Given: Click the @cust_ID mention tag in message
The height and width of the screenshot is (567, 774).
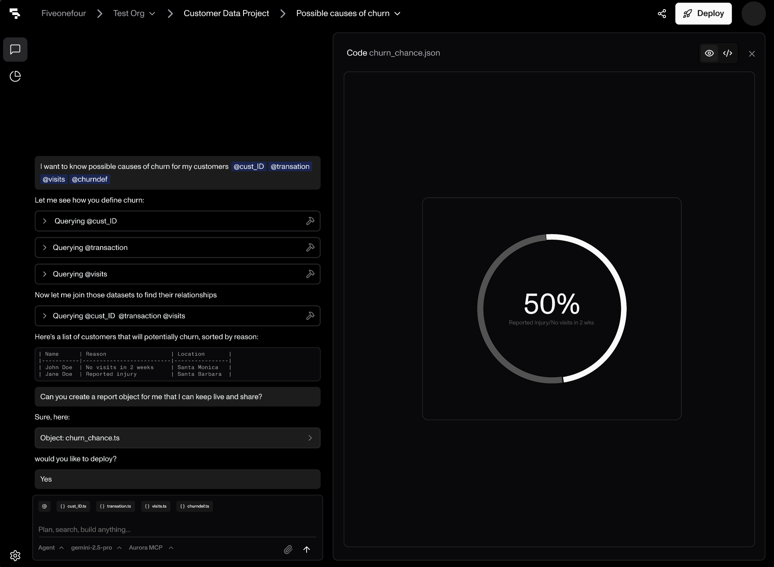Looking at the screenshot, I should point(249,167).
